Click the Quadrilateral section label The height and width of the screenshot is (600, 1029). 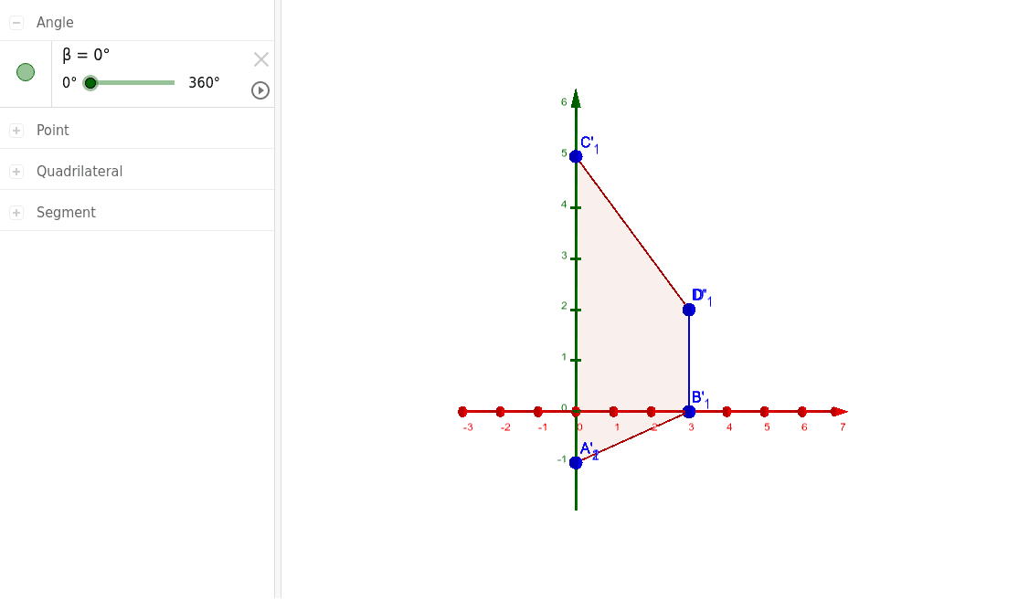80,172
